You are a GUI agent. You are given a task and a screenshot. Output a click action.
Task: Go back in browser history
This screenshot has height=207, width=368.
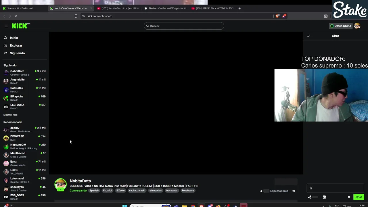(4, 16)
